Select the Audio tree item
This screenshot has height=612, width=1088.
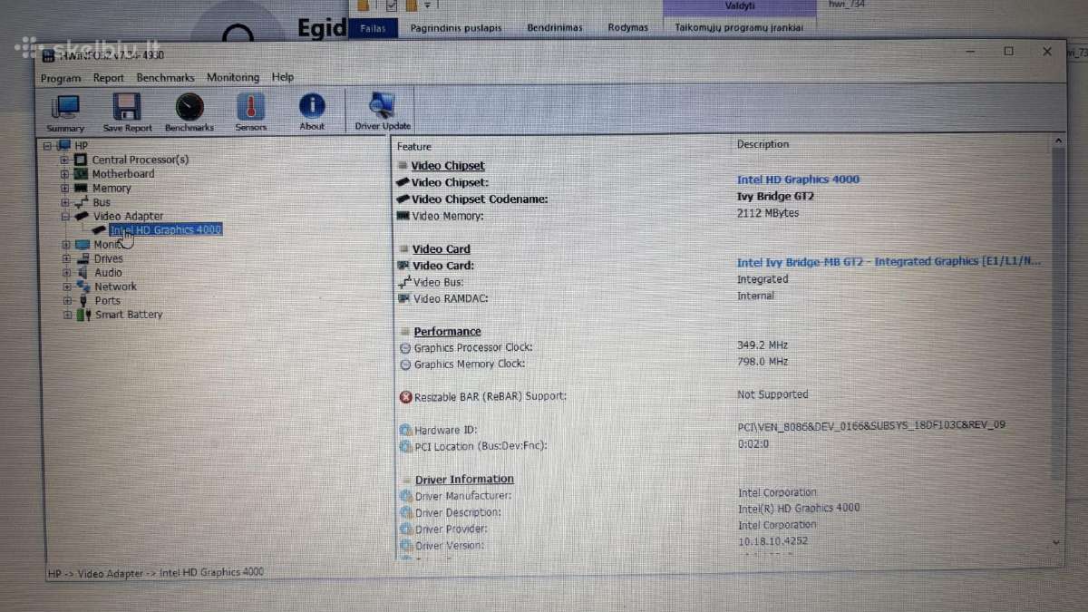(108, 273)
